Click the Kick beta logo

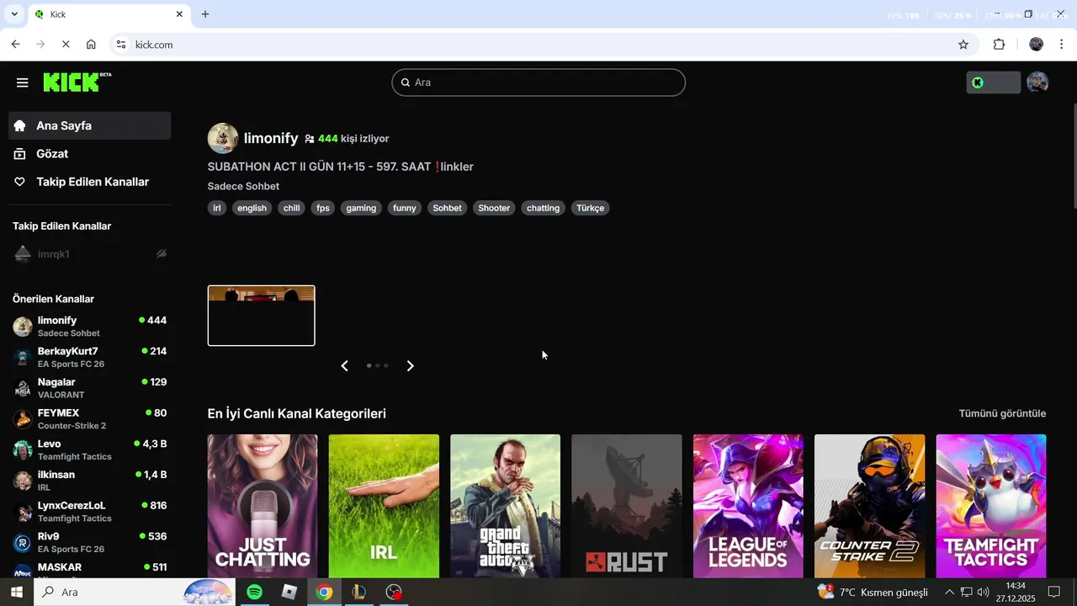77,82
